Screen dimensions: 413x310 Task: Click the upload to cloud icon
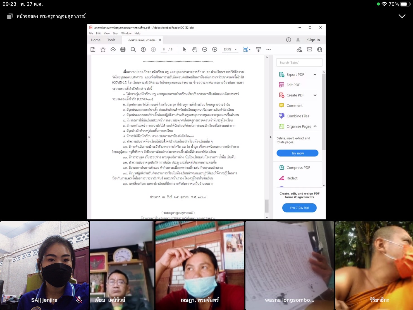[113, 49]
